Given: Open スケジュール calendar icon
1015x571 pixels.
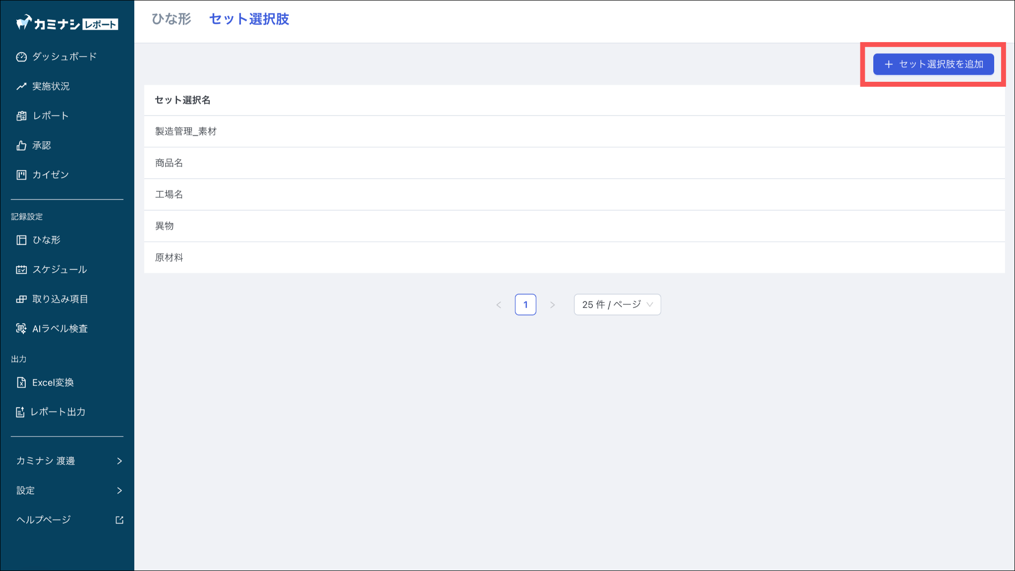Looking at the screenshot, I should pyautogui.click(x=21, y=270).
